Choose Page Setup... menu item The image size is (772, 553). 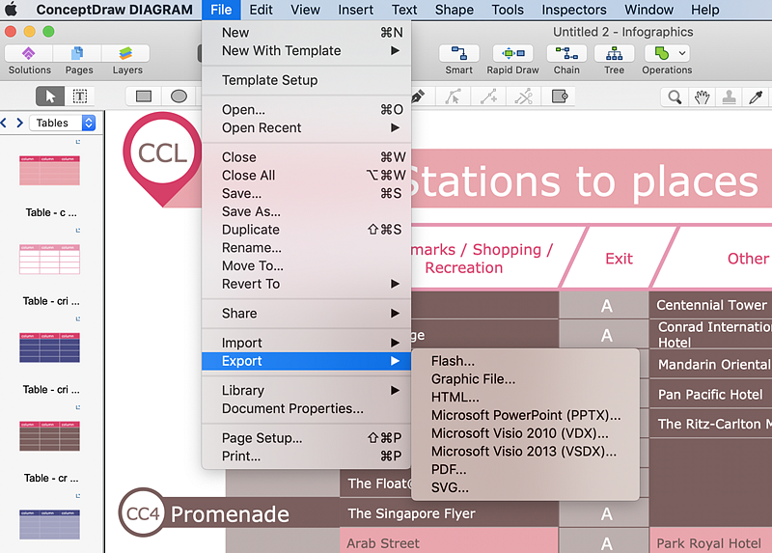(x=306, y=438)
